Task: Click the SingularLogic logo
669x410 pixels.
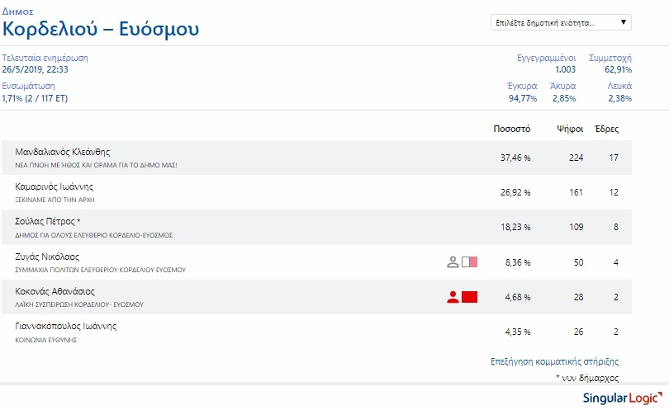Action: point(623,398)
